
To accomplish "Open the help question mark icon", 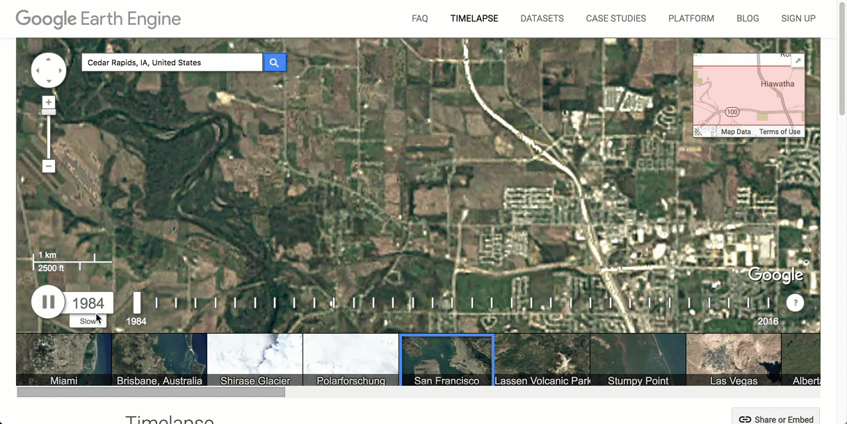I will [x=795, y=302].
